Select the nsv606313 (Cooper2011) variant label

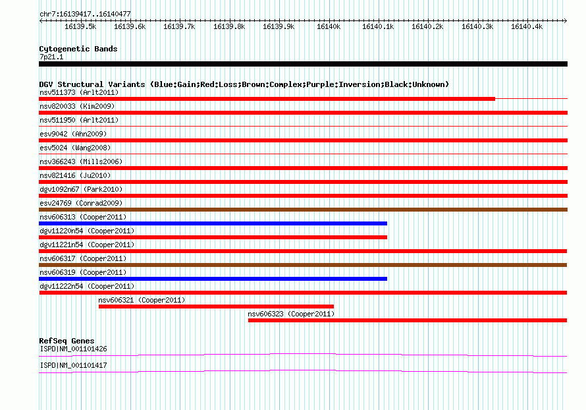(84, 217)
